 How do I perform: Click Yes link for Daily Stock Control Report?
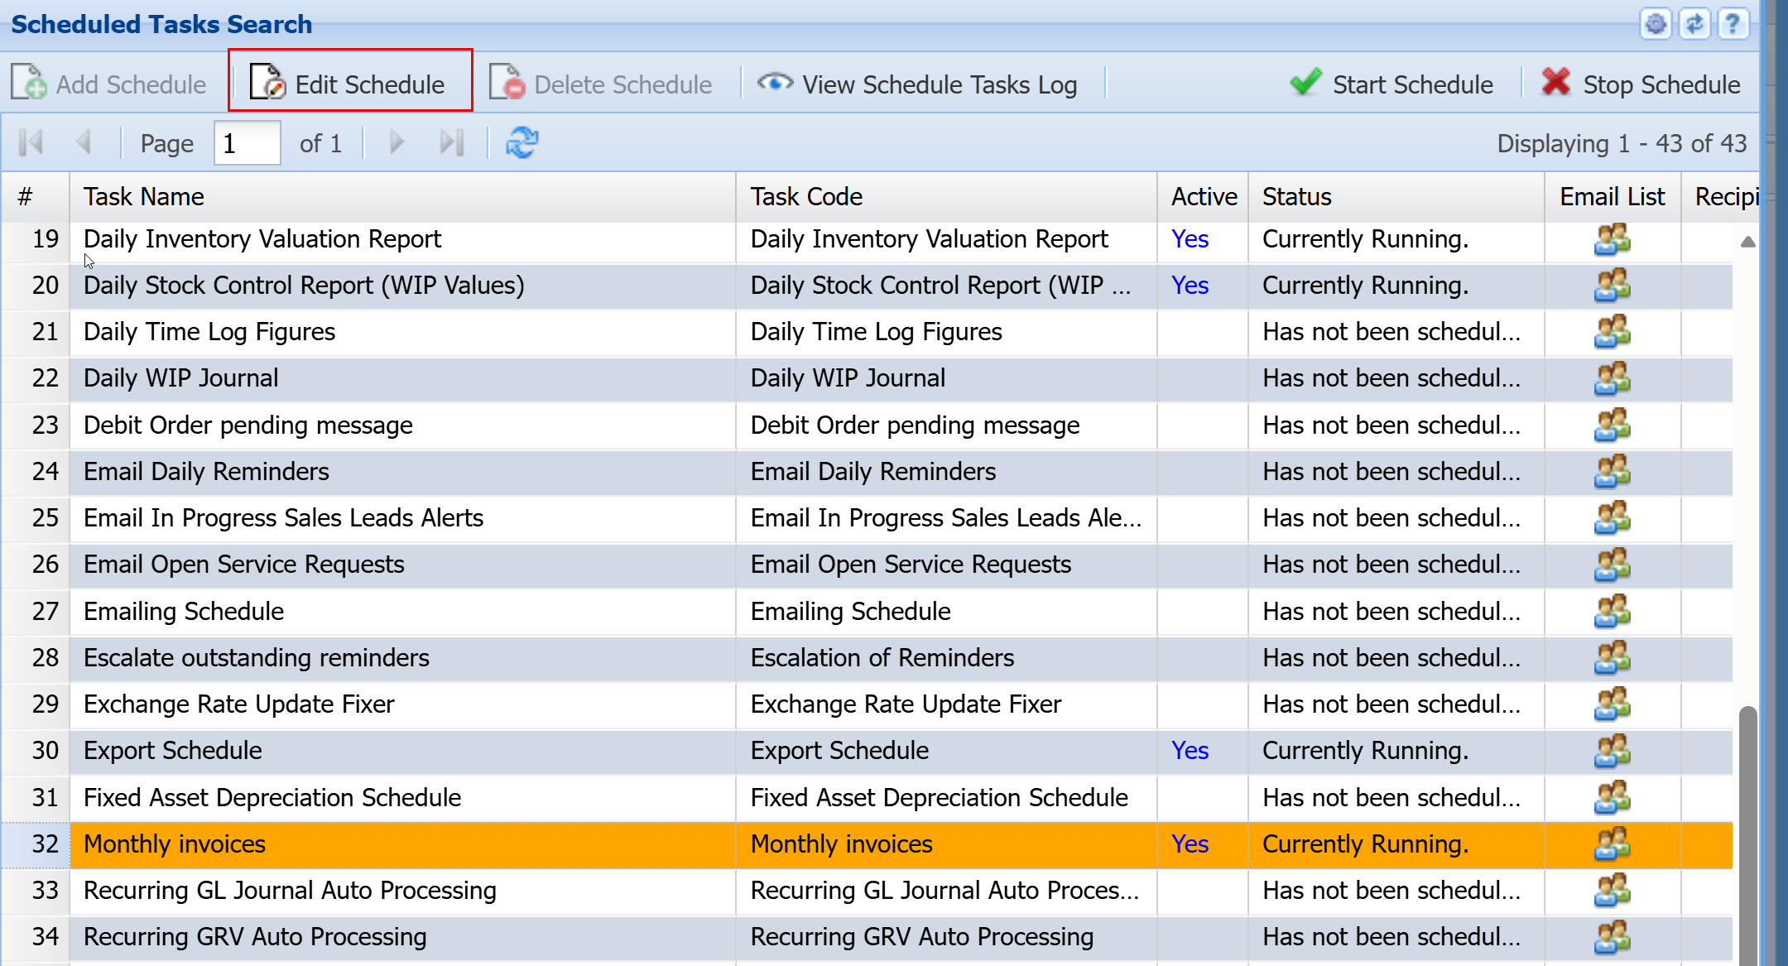[1190, 286]
